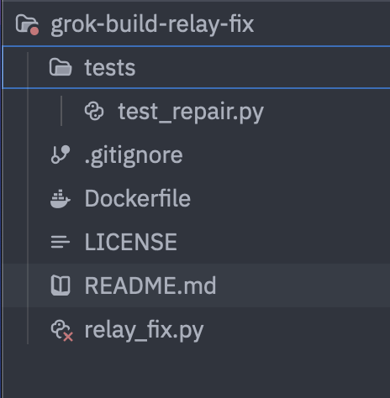Open relay_fix.py with errors

click(144, 331)
